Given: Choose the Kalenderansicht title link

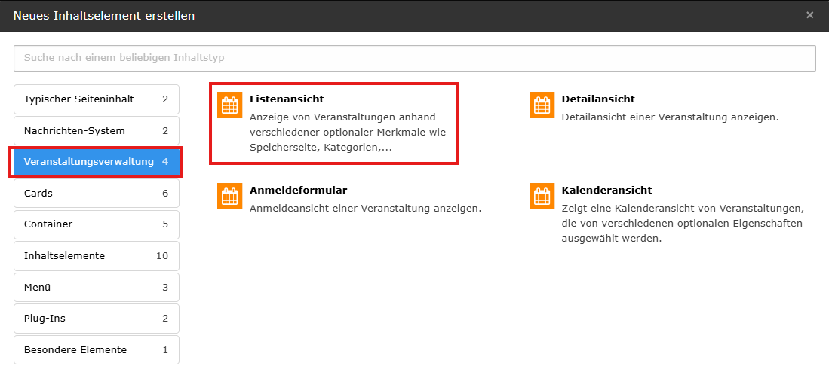Looking at the screenshot, I should coord(606,191).
